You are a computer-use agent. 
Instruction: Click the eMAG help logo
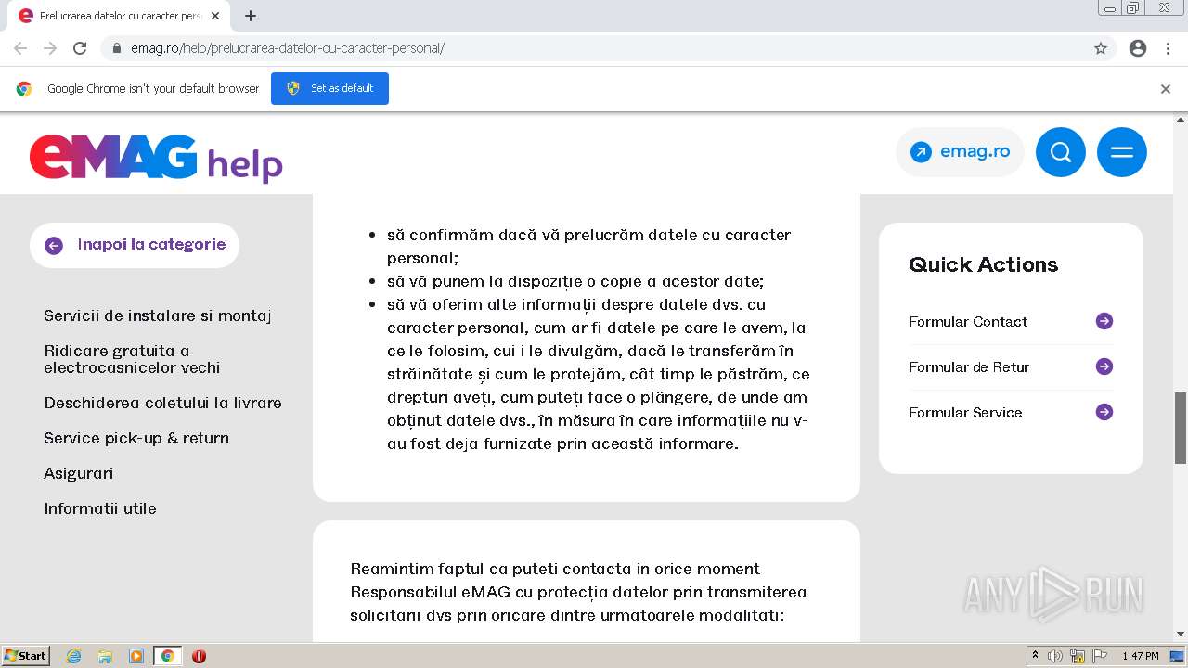[156, 158]
